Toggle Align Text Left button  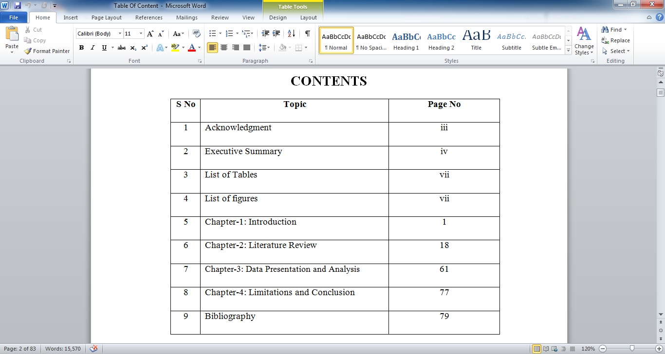pos(212,48)
